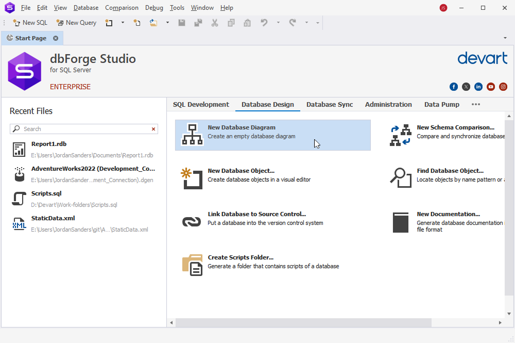Click the New SQL button
Screen dimensions: 515x343
[x=29, y=23]
